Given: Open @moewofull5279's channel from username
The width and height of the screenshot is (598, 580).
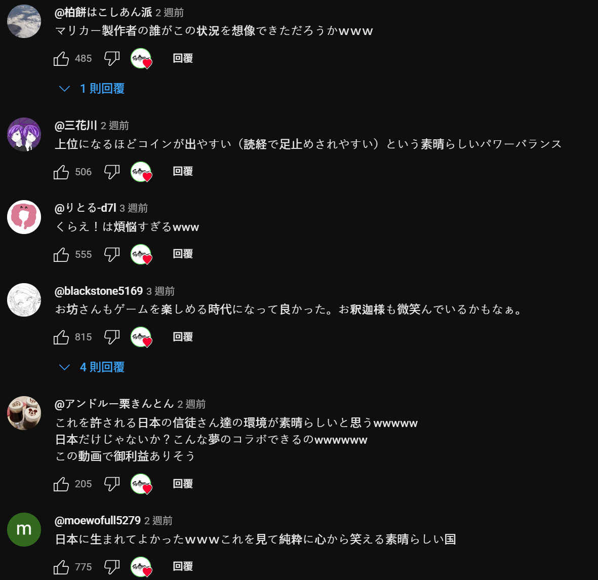Looking at the screenshot, I should click(98, 520).
